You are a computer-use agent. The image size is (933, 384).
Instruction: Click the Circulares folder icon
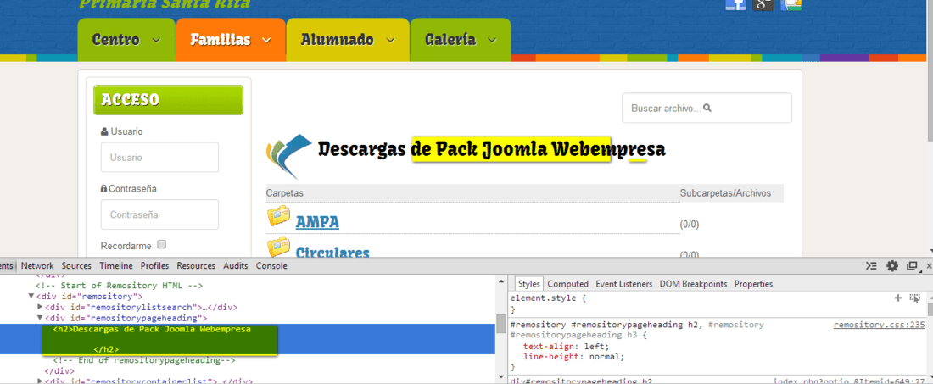coord(278,247)
